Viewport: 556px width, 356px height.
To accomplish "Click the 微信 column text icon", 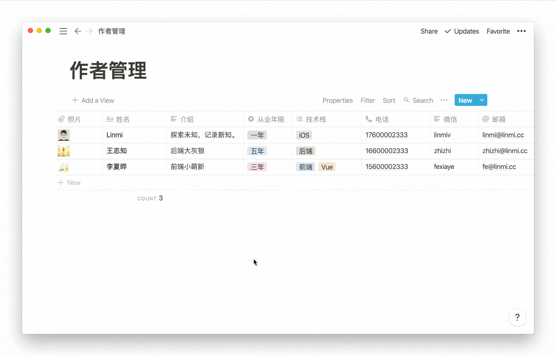I will point(437,119).
